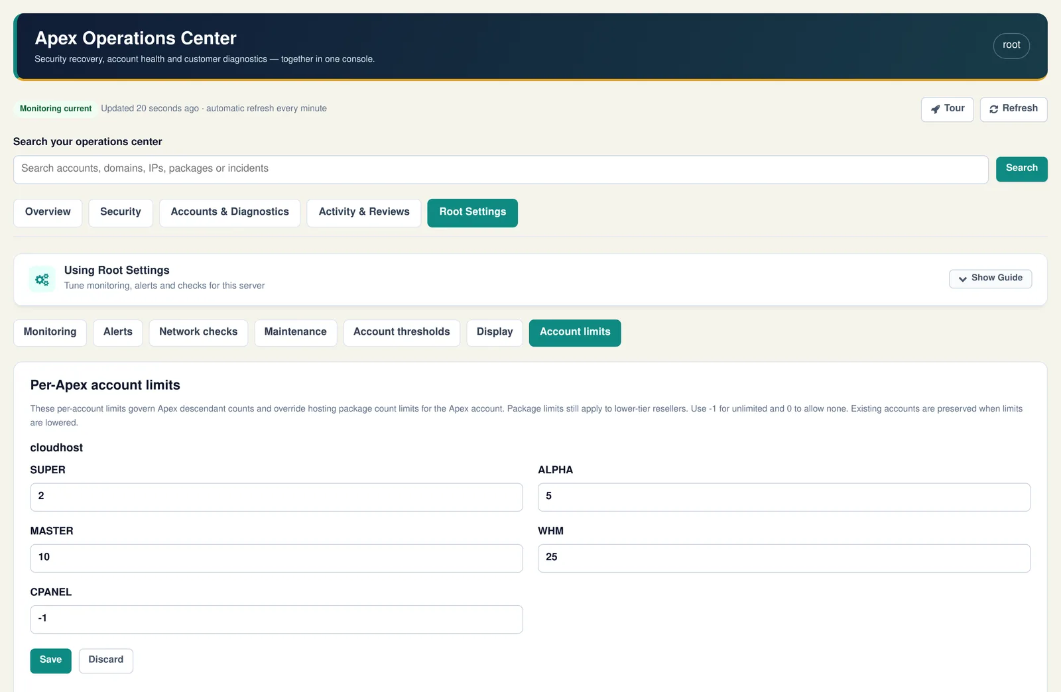
Task: Select the Root Settings tab
Action: 472,213
